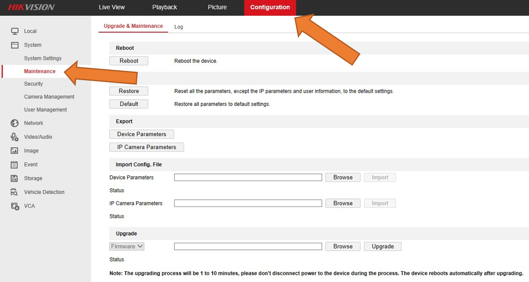Screen dimensions: 529x282
Task: Open User Management settings
Action: 45,110
